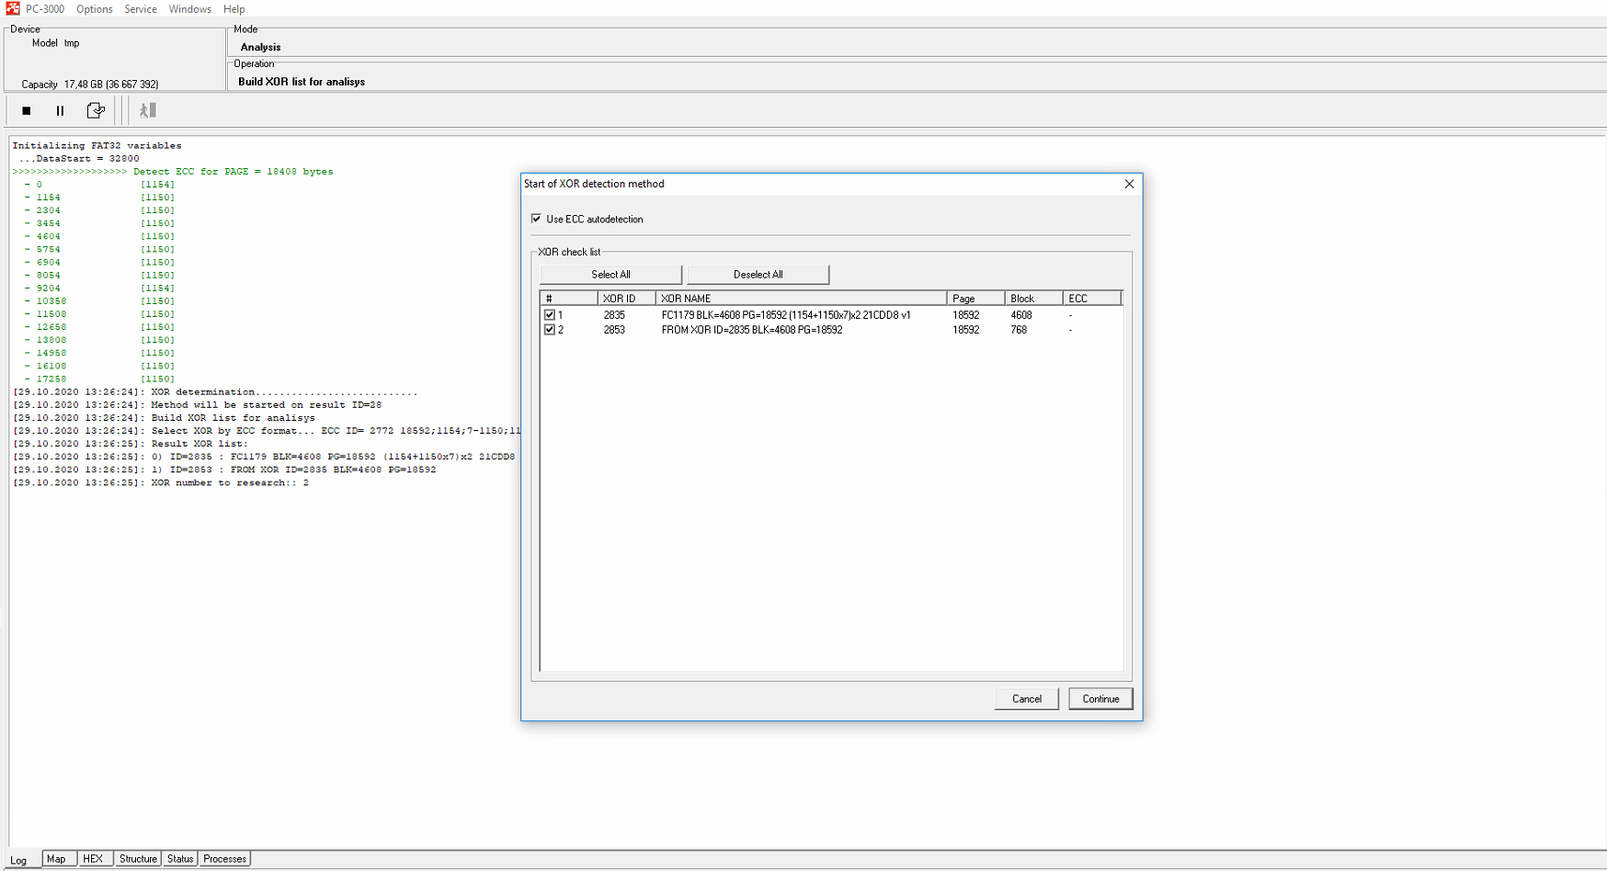This screenshot has width=1607, height=871.
Task: Click Continue to start XOR detection
Action: click(1100, 699)
